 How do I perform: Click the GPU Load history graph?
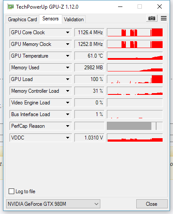(x=135, y=79)
